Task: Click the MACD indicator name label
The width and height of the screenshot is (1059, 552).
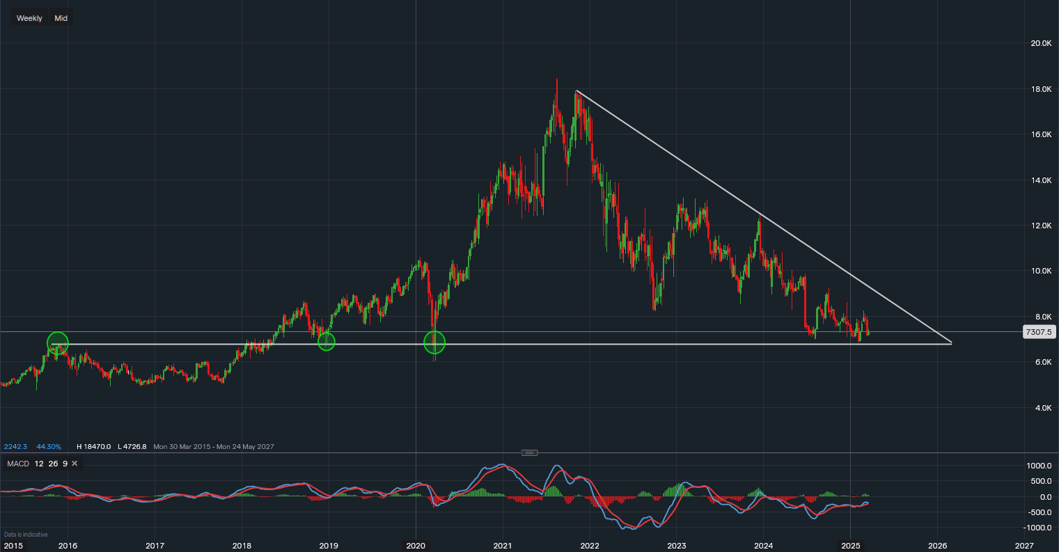Action: (18, 464)
